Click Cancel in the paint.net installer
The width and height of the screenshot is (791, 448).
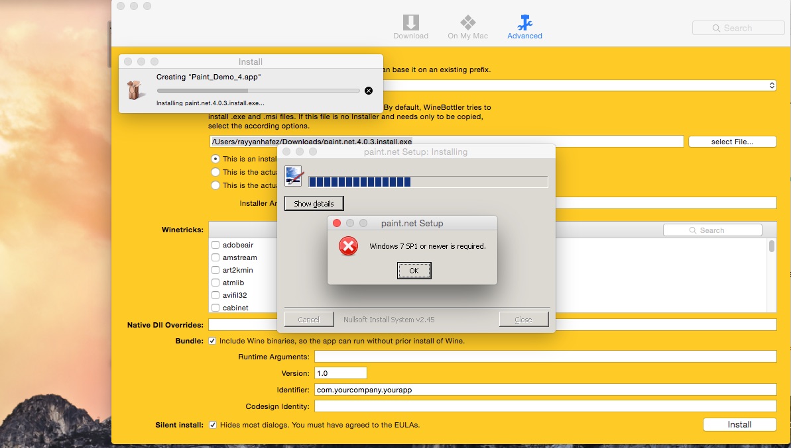click(x=309, y=319)
